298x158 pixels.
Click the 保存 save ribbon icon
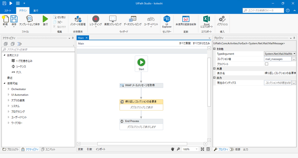(x=14, y=19)
